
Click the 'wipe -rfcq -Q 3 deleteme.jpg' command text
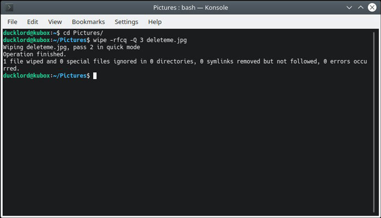click(x=140, y=40)
